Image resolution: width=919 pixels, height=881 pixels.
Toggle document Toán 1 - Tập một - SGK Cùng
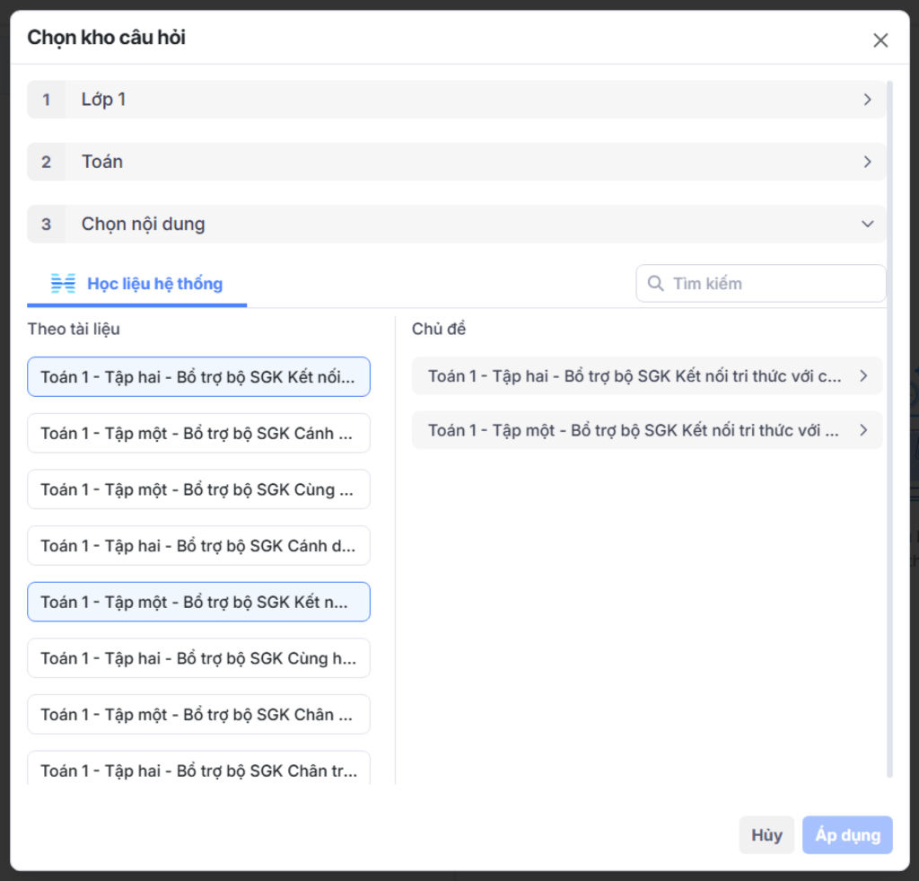pos(198,489)
